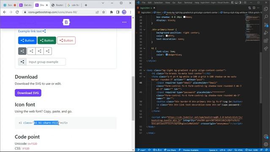Open a new Chrome tab
The height and width of the screenshot is (152, 270).
coord(86,5)
